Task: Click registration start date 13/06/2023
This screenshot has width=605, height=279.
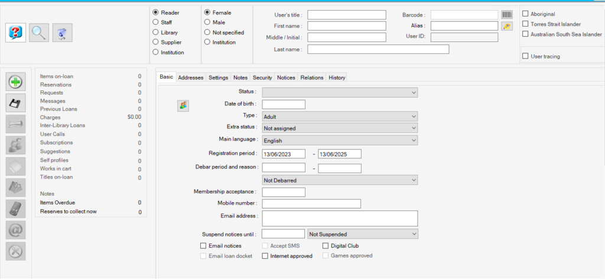Action: click(x=284, y=154)
